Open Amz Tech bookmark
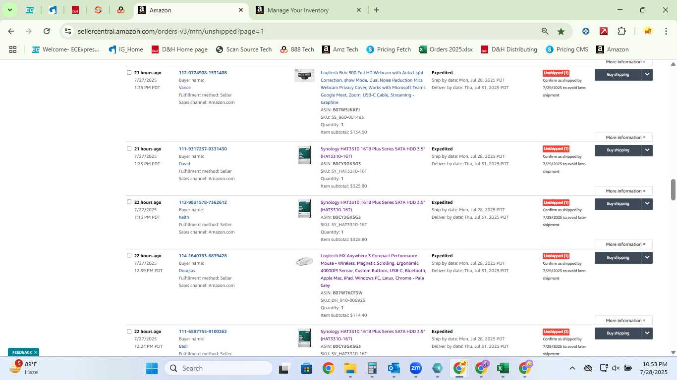 click(340, 49)
